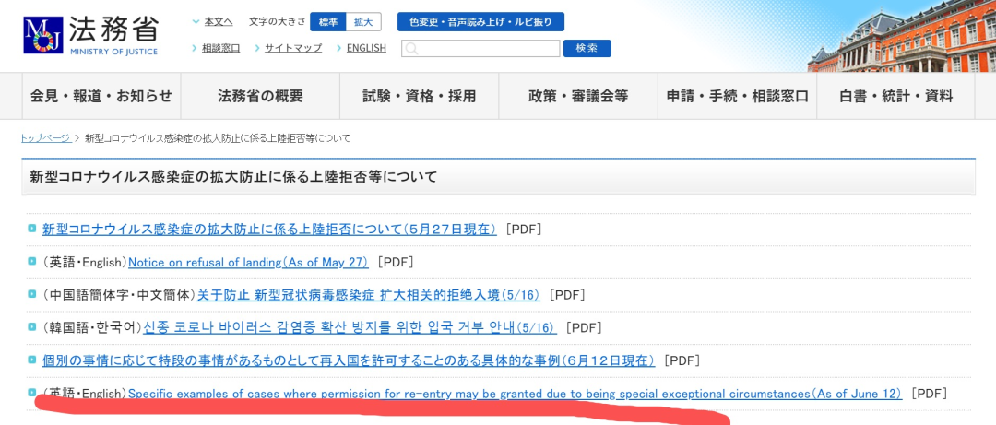996x425 pixels.
Task: Set text size to 拡大
Action: coord(363,21)
